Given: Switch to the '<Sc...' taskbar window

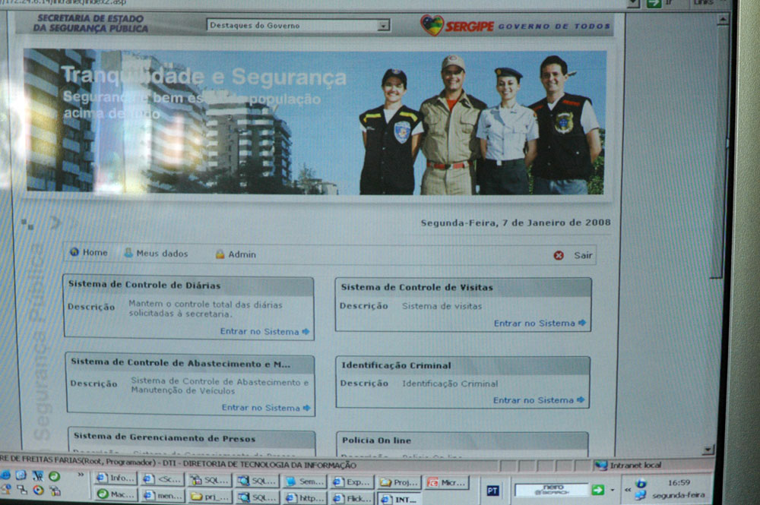Looking at the screenshot, I should [x=163, y=479].
